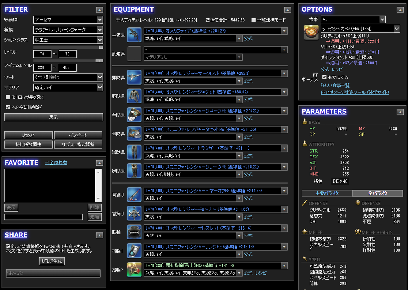Click the シャクシュカ food dish icon
408x290 pixels.
click(311, 33)
